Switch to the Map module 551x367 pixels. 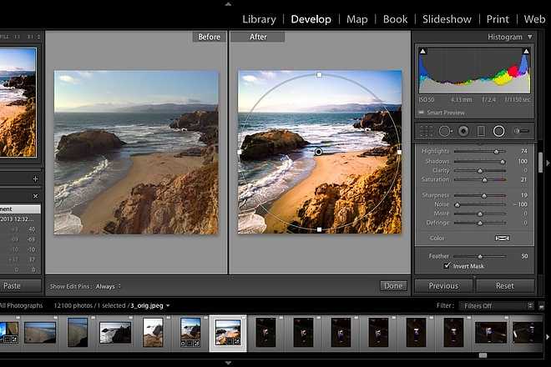[357, 19]
